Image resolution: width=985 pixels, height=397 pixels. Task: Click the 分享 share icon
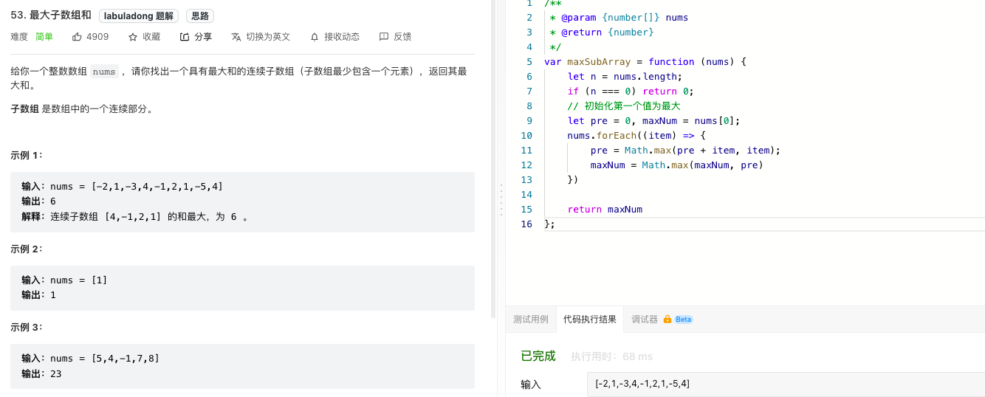[185, 36]
